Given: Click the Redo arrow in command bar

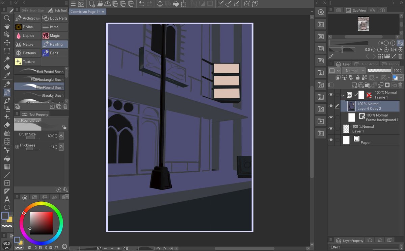Looking at the screenshot, I should 150,4.
